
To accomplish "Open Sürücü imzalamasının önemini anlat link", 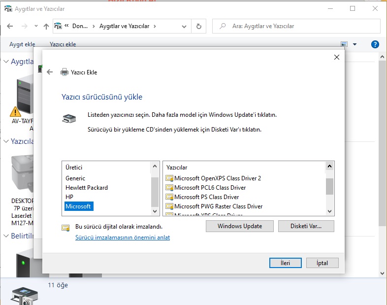I will coord(123,237).
